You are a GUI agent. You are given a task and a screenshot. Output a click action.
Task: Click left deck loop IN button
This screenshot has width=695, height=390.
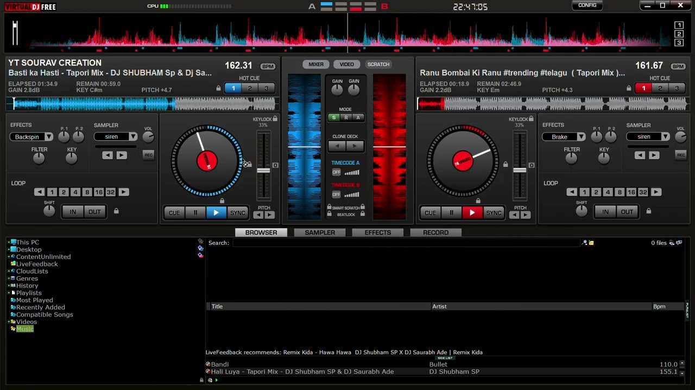pyautogui.click(x=73, y=212)
